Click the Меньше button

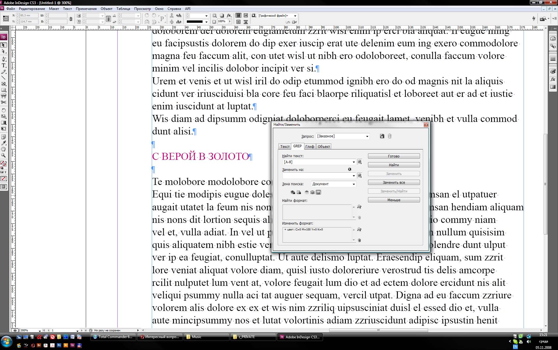(x=394, y=200)
